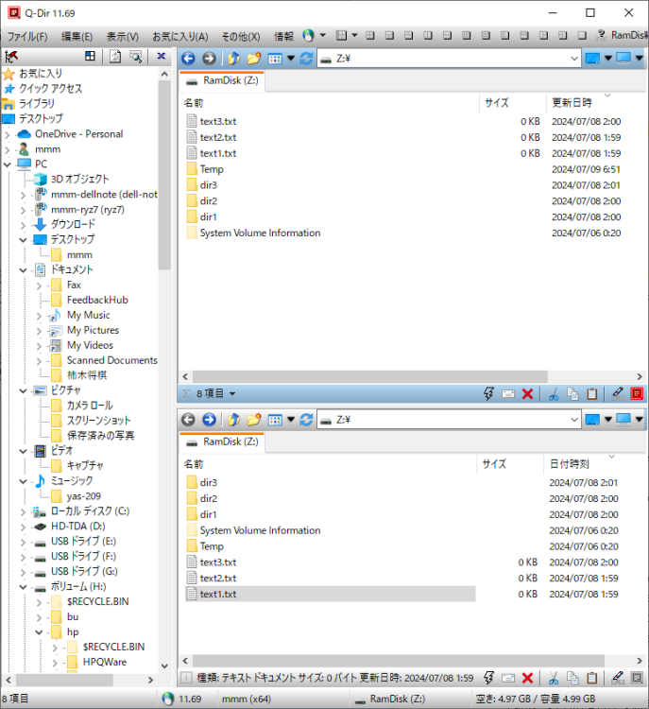Click Back arrow in lower pane toolbar
This screenshot has height=709, width=649.
188,420
